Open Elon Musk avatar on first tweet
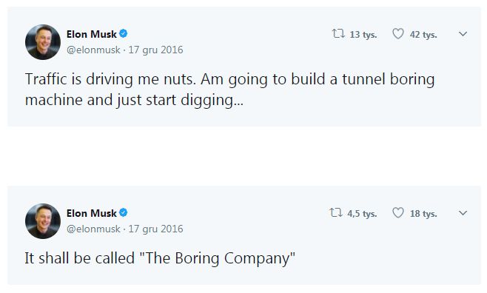The width and height of the screenshot is (487, 293). pos(43,42)
